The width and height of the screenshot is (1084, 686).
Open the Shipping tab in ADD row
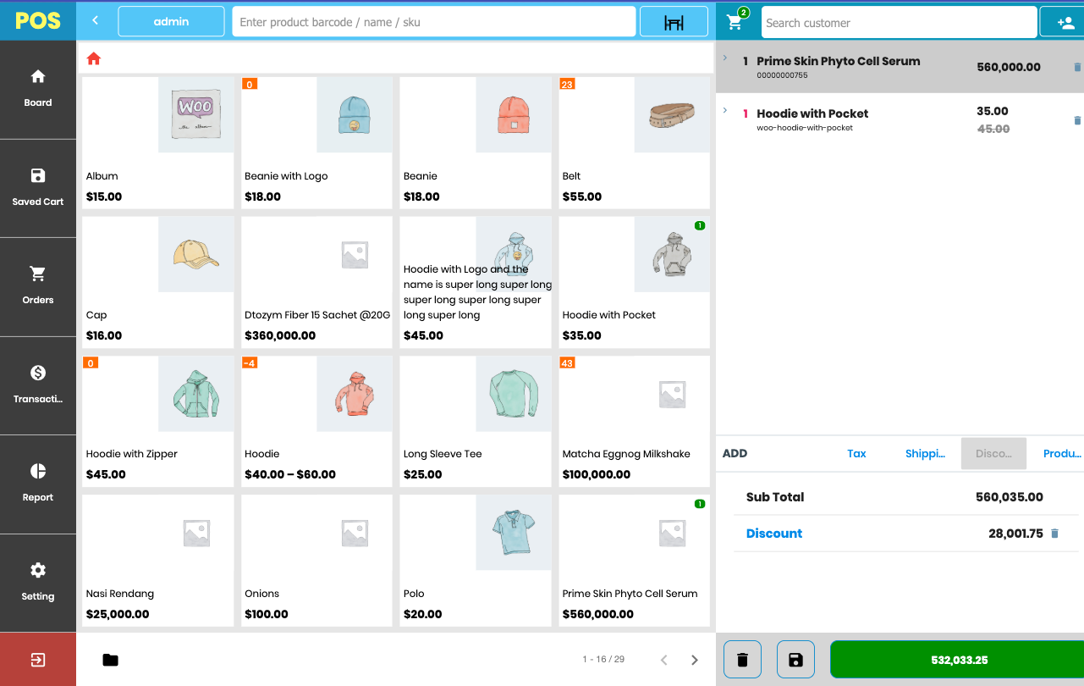pyautogui.click(x=925, y=453)
